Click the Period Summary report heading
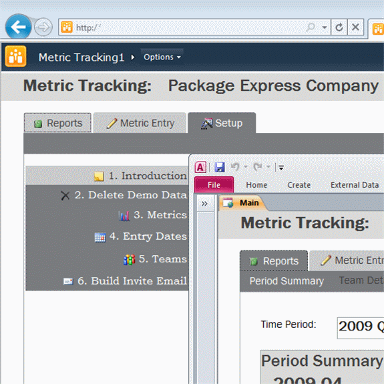 point(322,361)
